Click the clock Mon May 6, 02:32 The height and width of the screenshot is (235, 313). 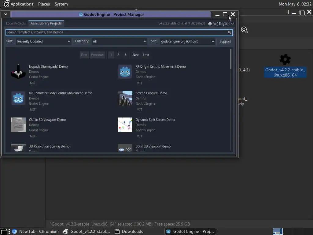(295, 4)
